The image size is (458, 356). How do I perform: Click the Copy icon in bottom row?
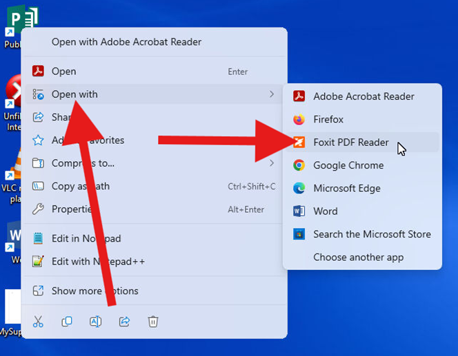tap(67, 322)
